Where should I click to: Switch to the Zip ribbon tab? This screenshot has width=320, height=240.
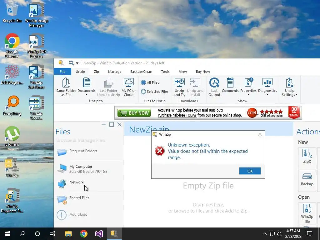click(x=97, y=72)
